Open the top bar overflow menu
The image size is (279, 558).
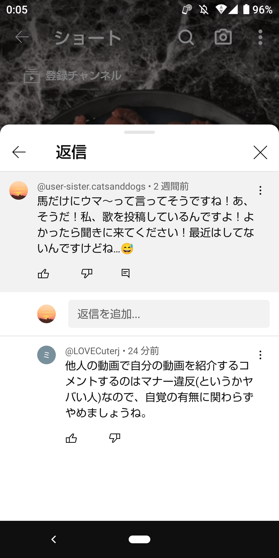click(260, 37)
